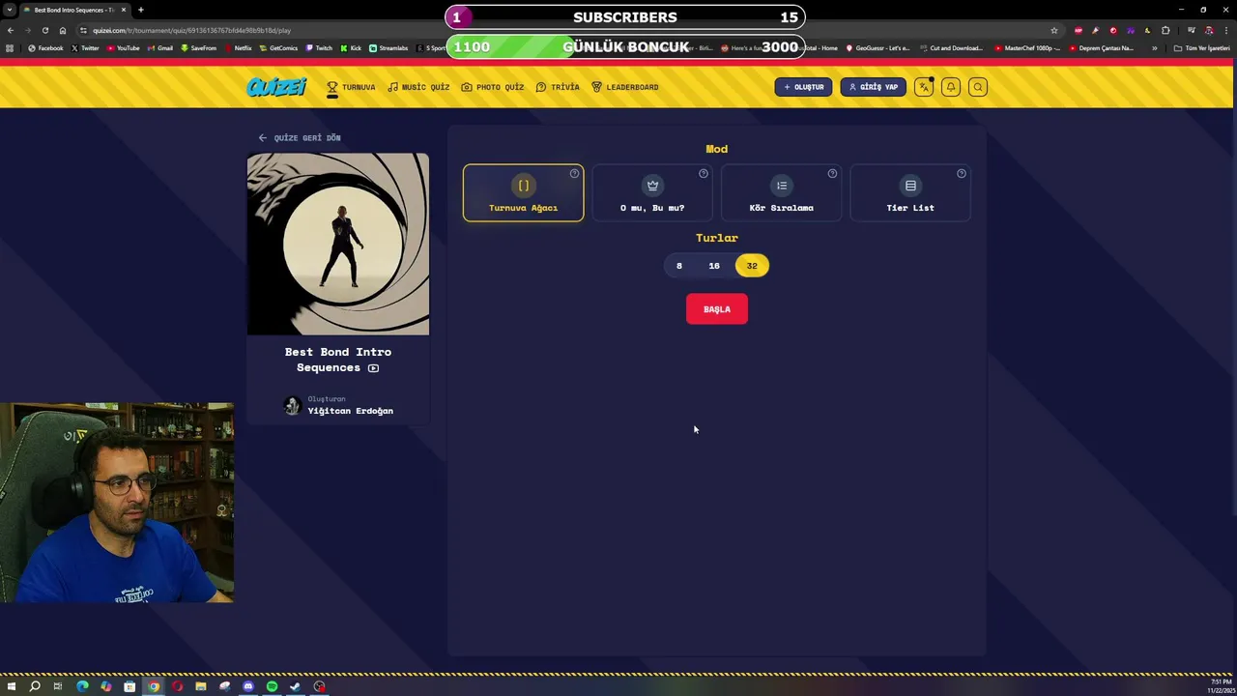
Task: Open Discord from the taskbar
Action: click(248, 686)
